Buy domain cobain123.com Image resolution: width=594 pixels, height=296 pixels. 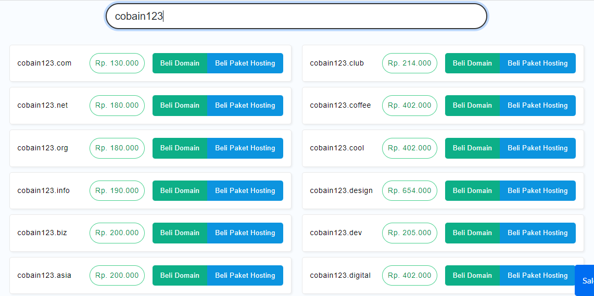tap(180, 63)
